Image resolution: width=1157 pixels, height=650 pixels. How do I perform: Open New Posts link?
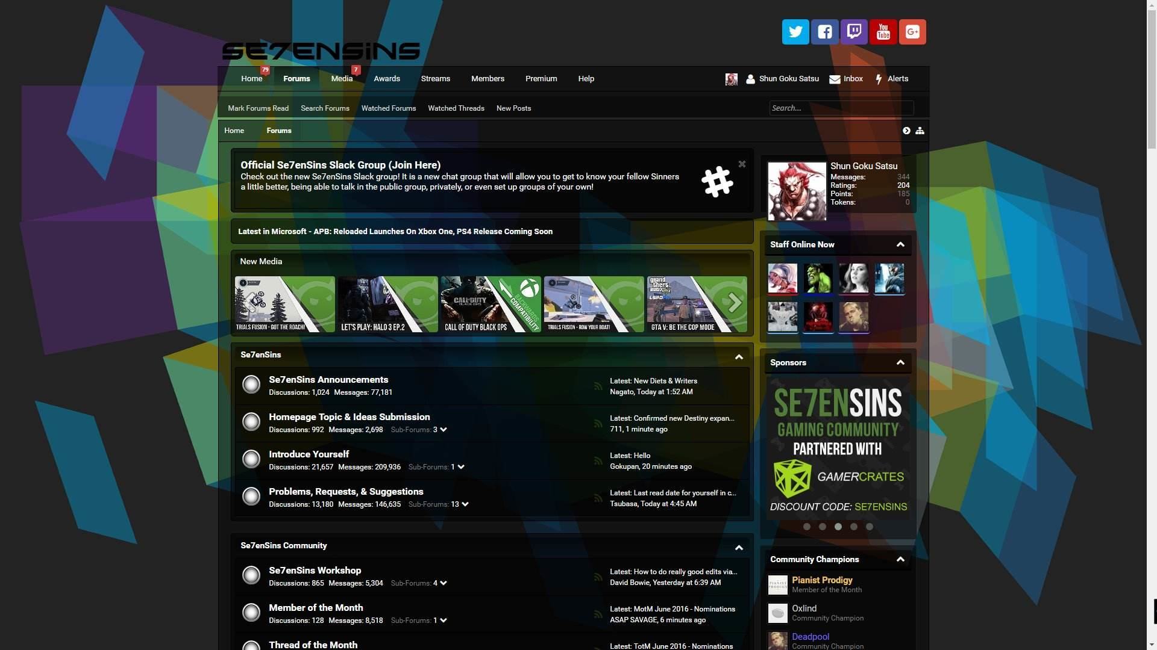pyautogui.click(x=513, y=108)
